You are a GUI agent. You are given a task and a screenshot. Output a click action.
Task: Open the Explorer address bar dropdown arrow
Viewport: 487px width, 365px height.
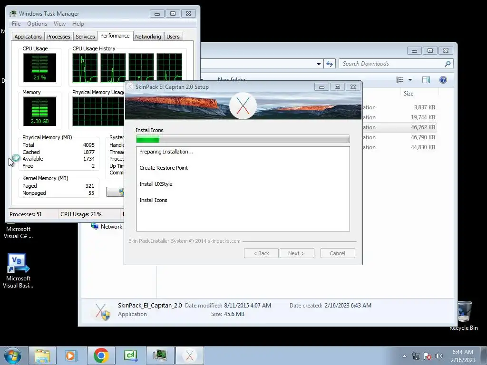(x=319, y=64)
